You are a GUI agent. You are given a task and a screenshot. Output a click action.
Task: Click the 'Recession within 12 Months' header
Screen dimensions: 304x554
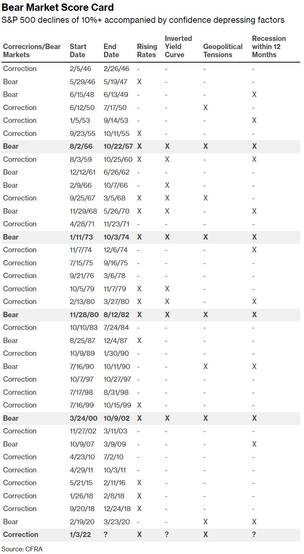(x=269, y=46)
